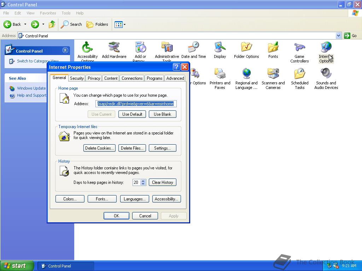Viewport: 362px width, 271px height.
Task: Open the Accessibility button in Internet Properties
Action: pyautogui.click(x=167, y=199)
